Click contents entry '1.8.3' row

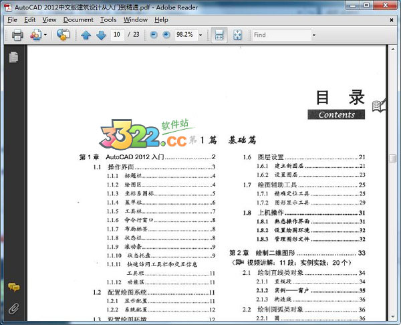(311, 239)
